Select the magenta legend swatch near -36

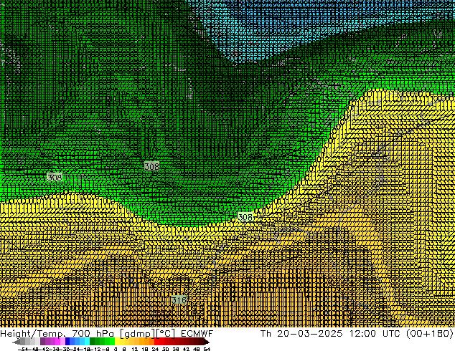click(57, 342)
